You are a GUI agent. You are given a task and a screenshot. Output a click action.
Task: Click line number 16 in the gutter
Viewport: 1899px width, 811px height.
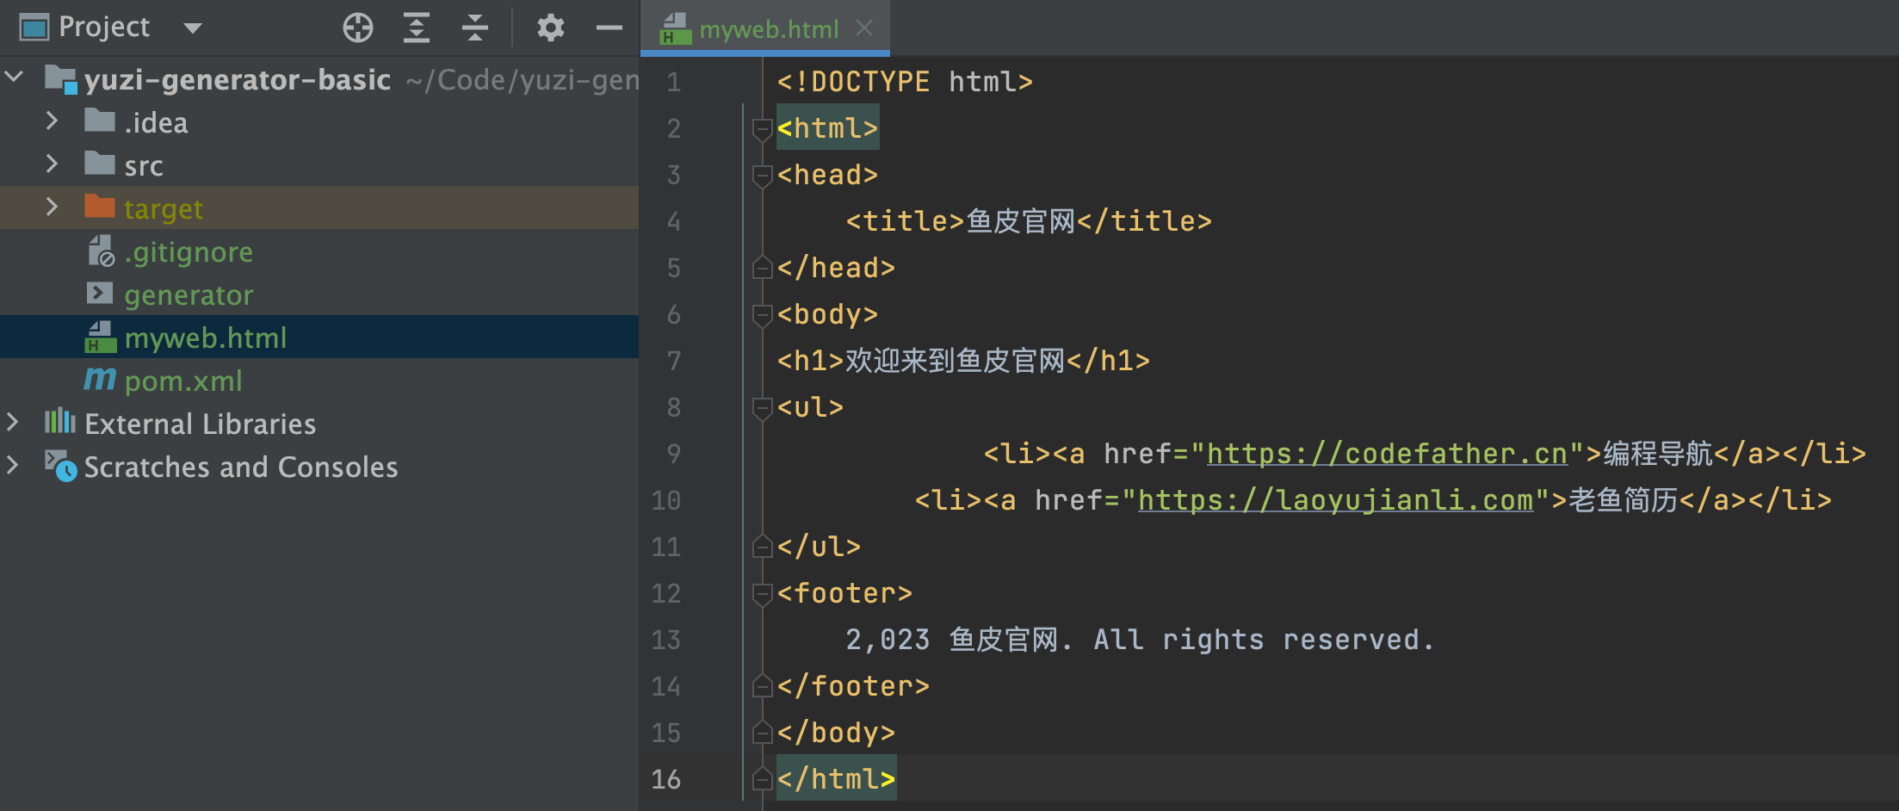665,779
